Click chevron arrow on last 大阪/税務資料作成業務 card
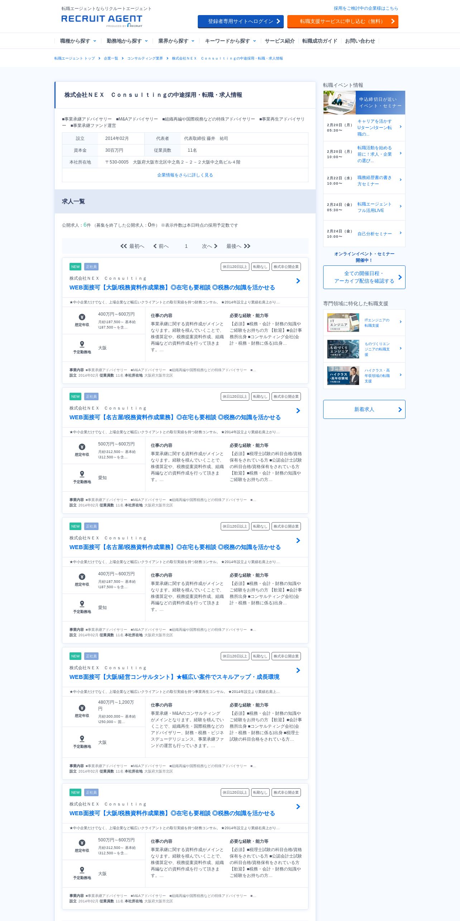Viewport: 460px width, 921px height. pyautogui.click(x=298, y=807)
